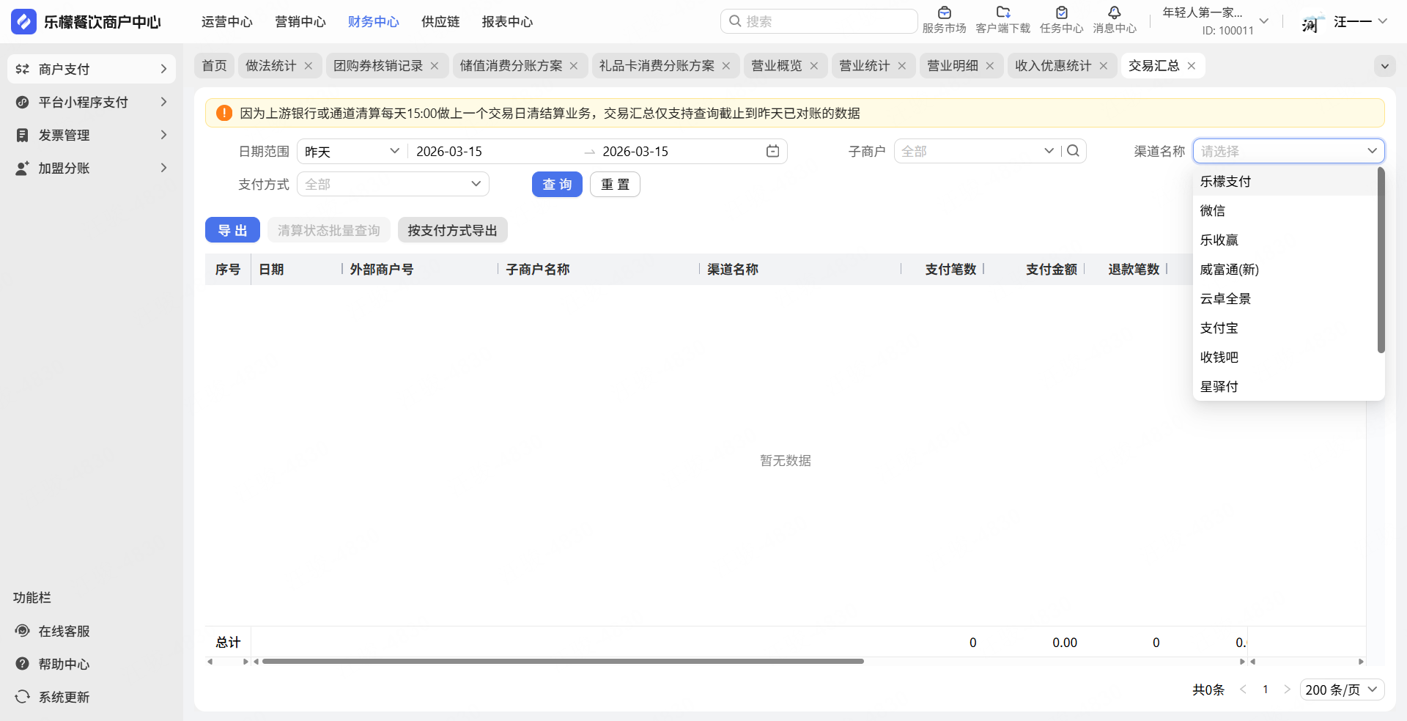Click the horizontal table scrollbar

(563, 662)
